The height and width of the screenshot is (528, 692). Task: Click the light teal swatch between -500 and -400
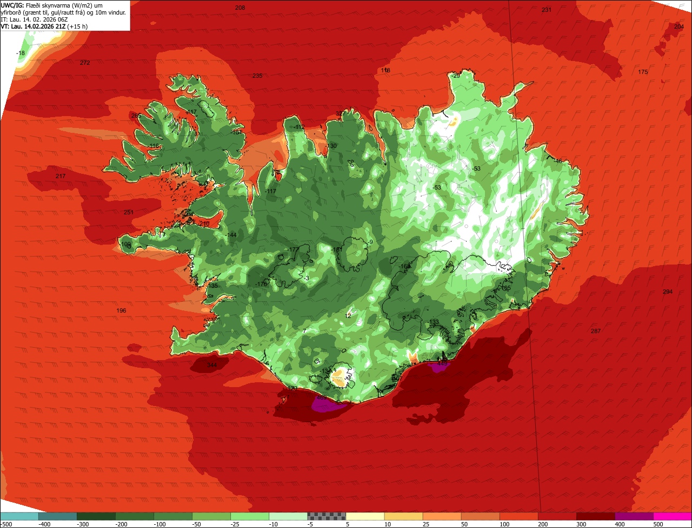coord(19,516)
